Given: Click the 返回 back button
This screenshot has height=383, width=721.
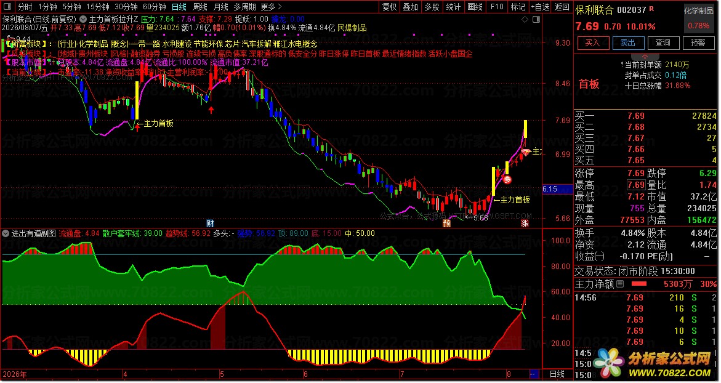Looking at the screenshot, I should pos(562,7).
